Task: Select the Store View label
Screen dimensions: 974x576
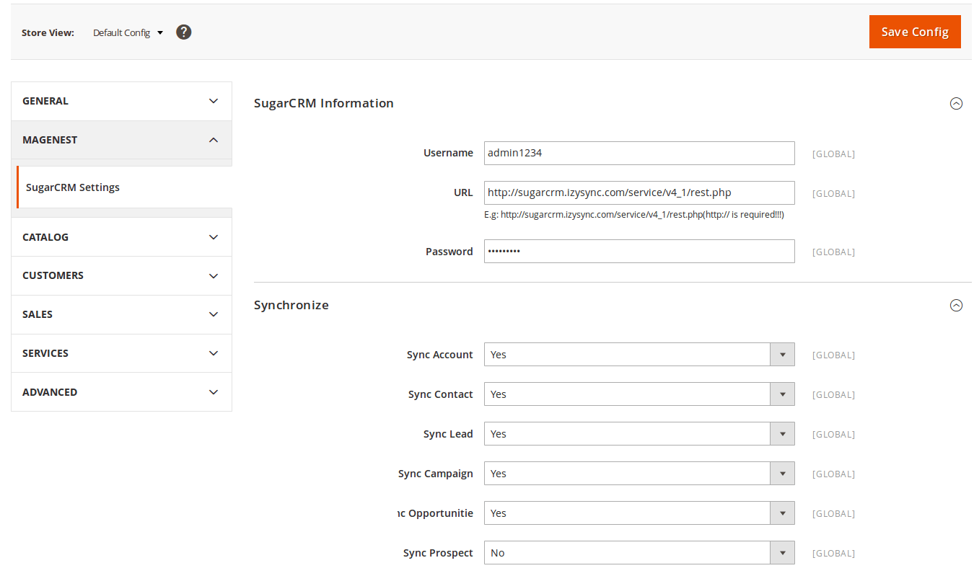Action: point(48,32)
